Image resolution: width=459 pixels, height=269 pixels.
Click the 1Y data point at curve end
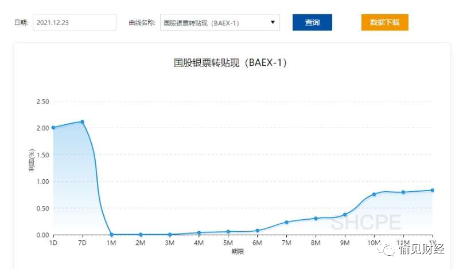(x=433, y=190)
